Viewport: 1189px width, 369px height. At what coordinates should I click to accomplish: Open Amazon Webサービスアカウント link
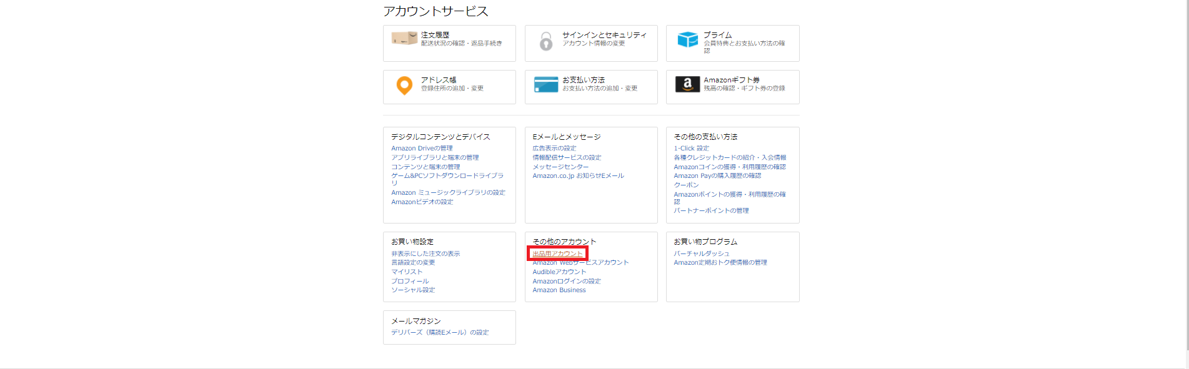580,263
